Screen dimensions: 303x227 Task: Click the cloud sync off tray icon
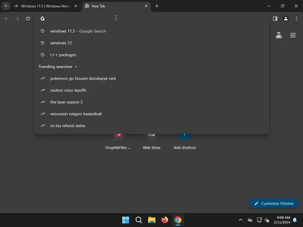tap(250, 220)
